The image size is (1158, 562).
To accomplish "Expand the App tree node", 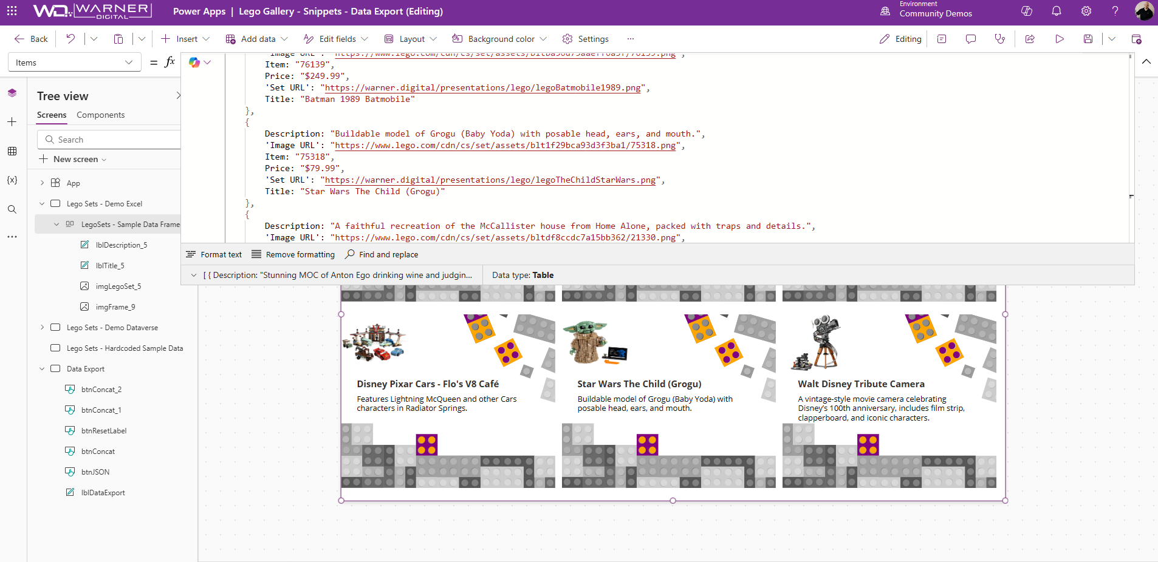I will pyautogui.click(x=42, y=183).
